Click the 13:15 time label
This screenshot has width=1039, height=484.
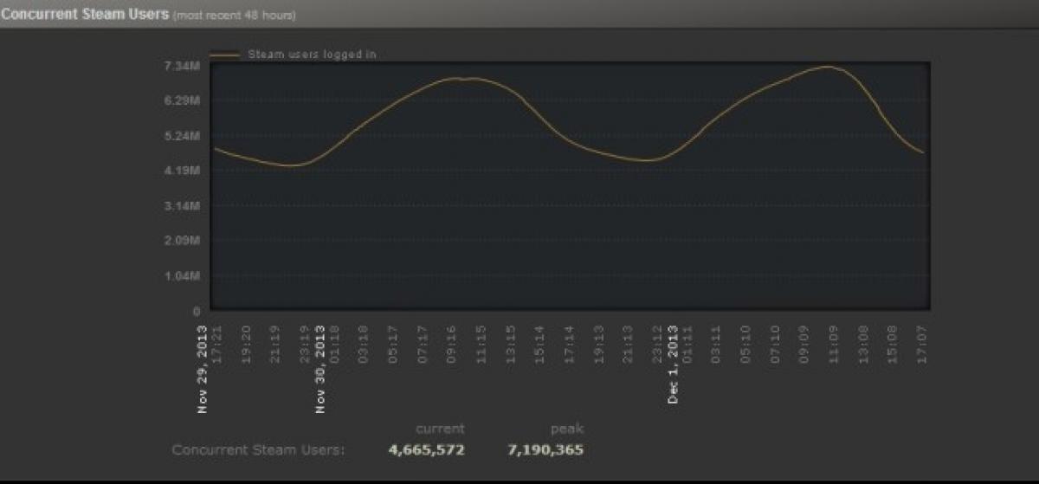point(511,344)
